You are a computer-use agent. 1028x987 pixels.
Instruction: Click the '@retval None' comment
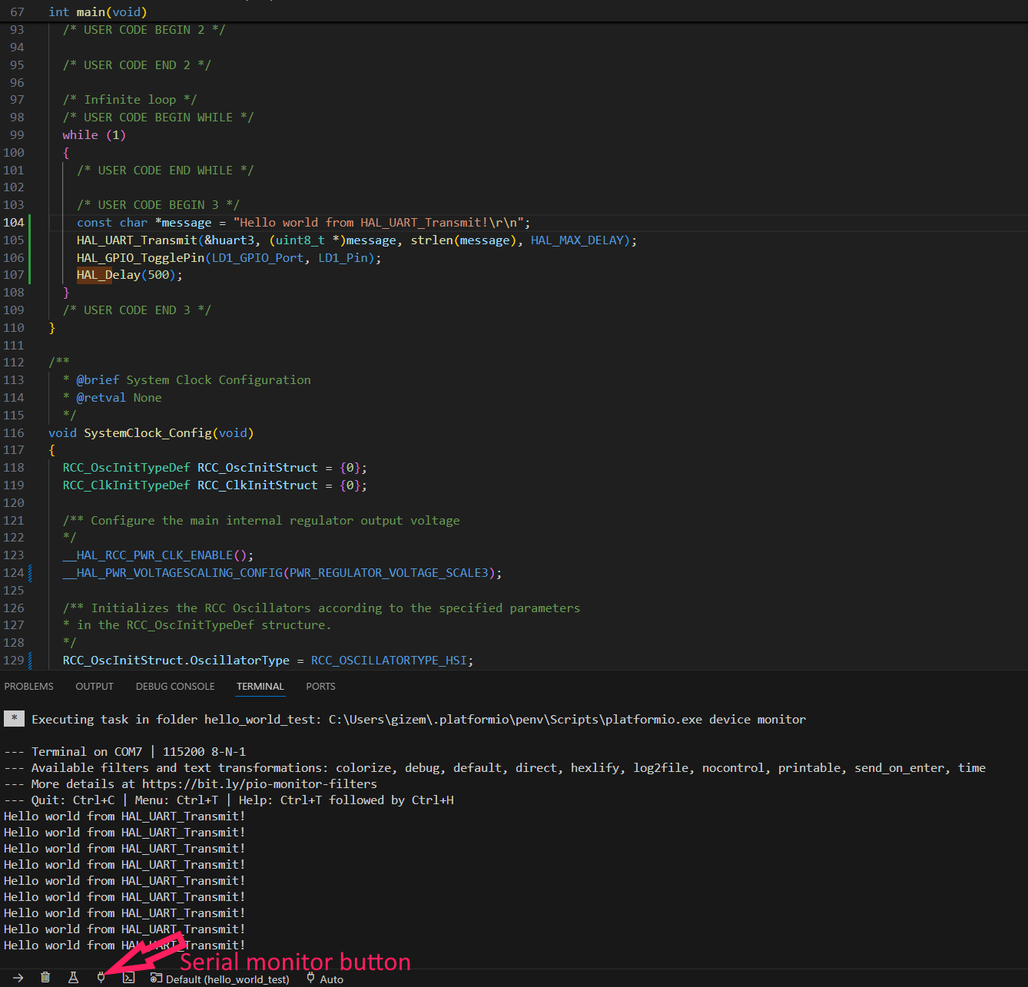119,397
